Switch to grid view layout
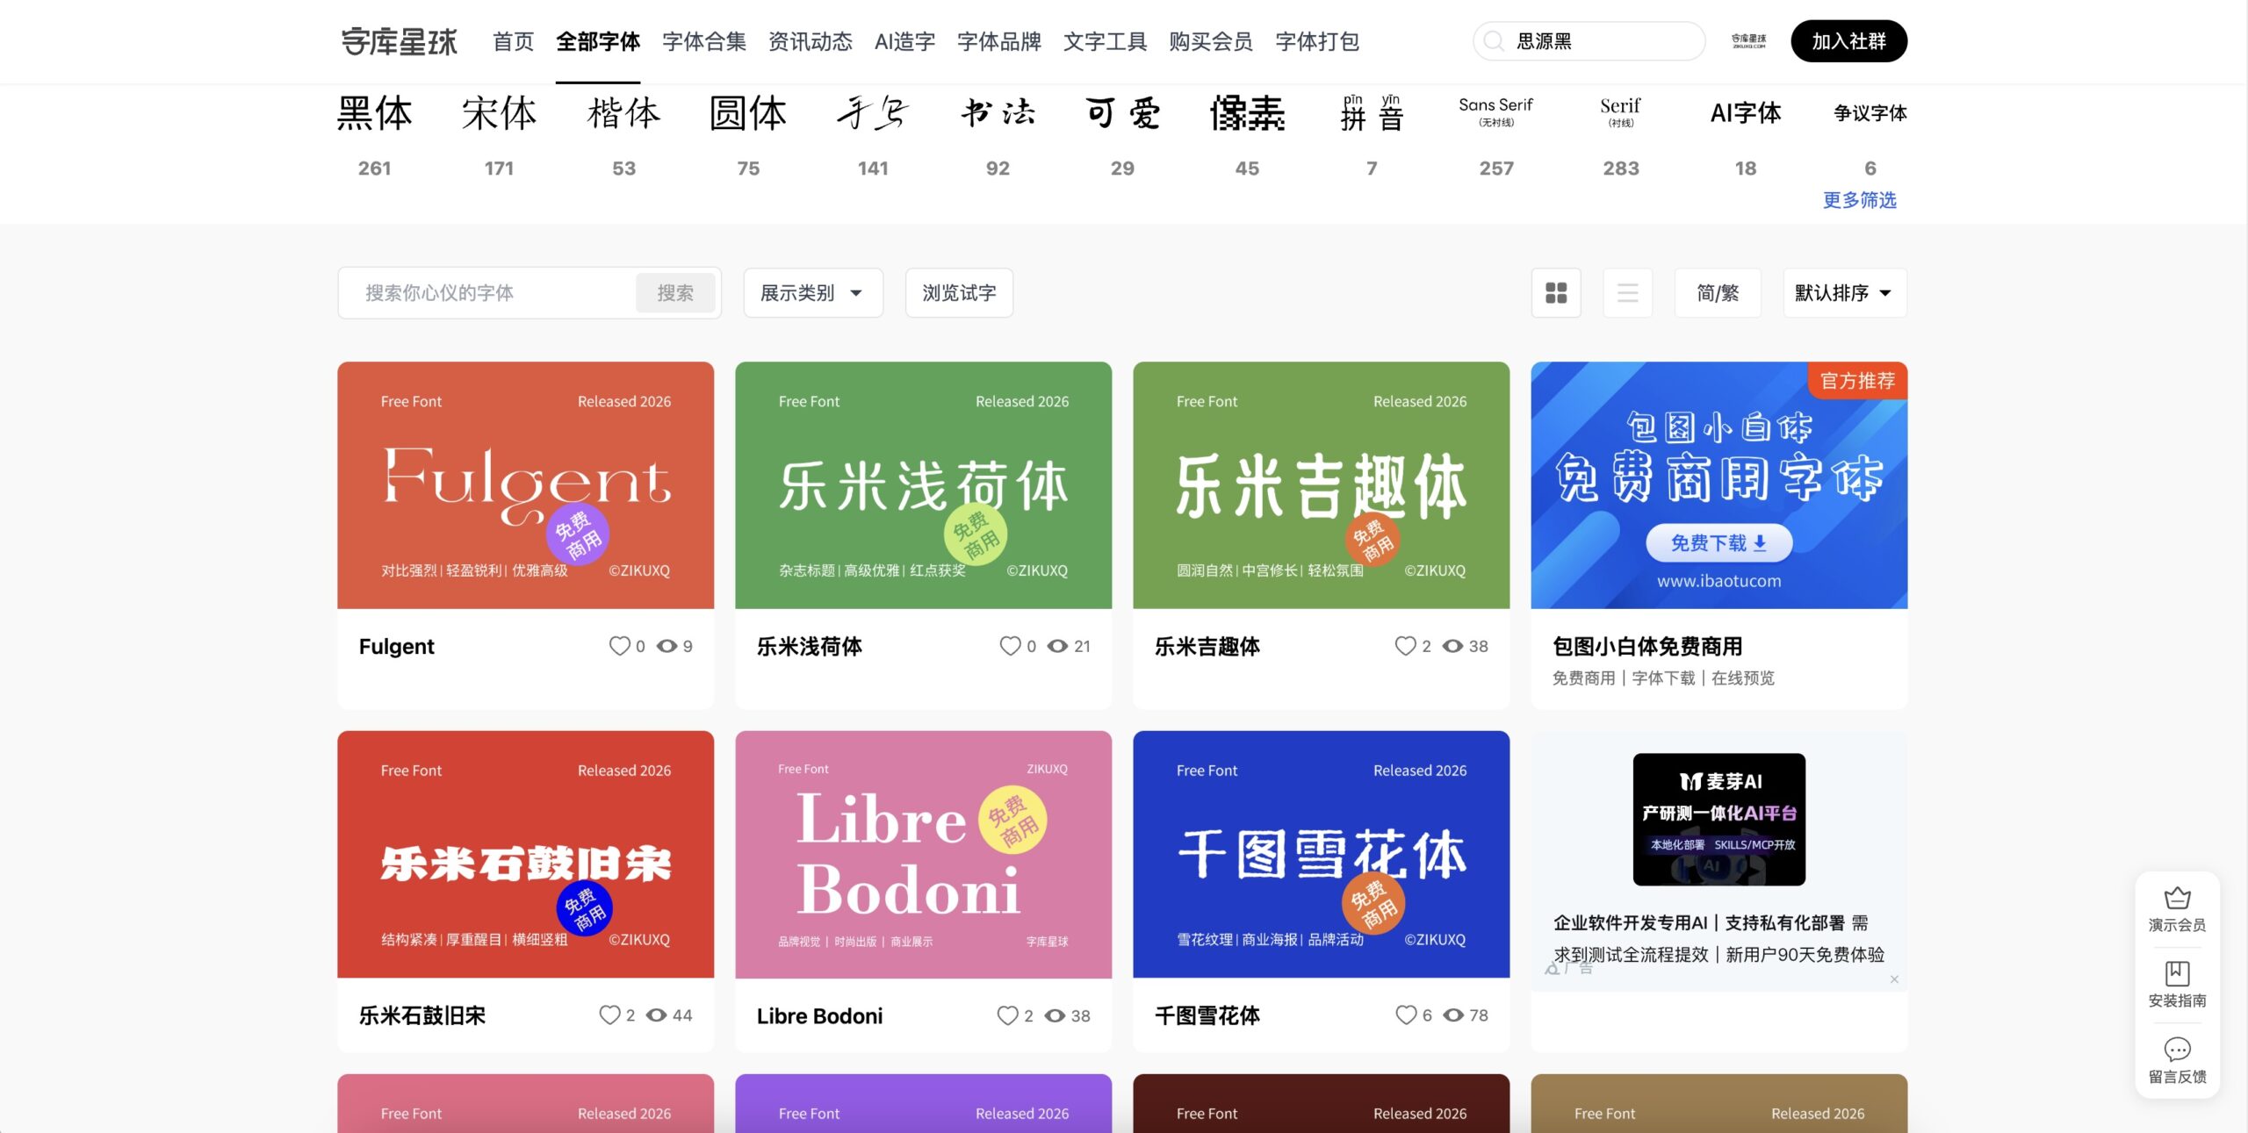 (x=1556, y=293)
